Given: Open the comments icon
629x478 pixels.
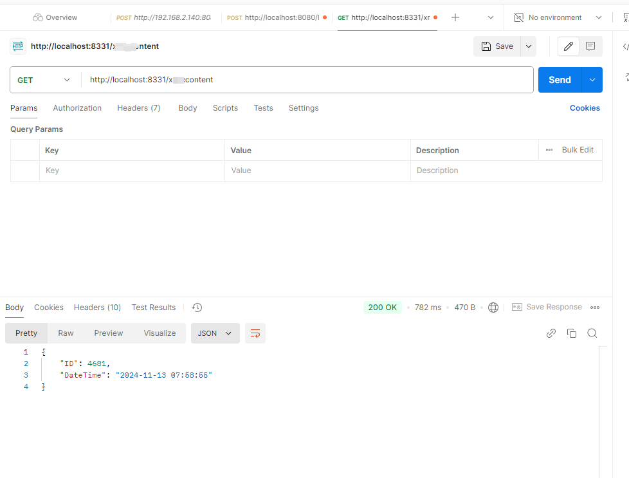Looking at the screenshot, I should click(x=590, y=46).
